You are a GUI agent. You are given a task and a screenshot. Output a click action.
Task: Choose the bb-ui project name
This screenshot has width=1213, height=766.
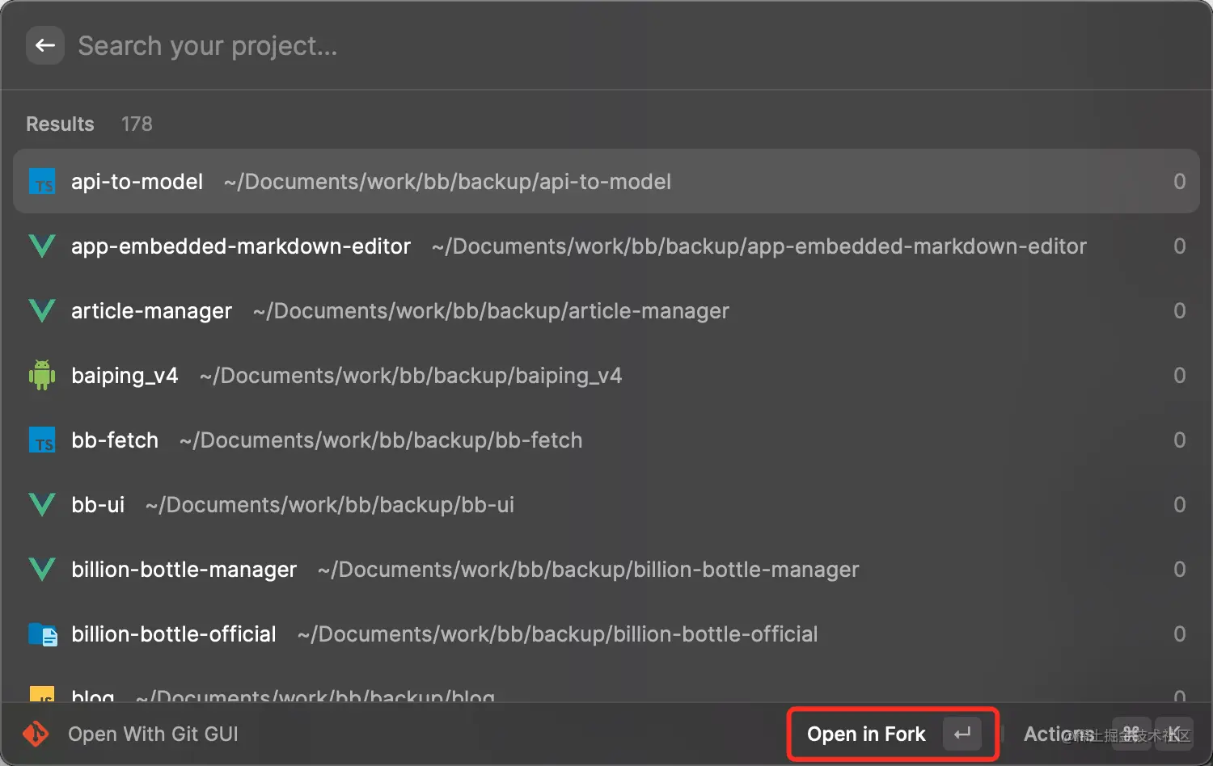[x=98, y=505]
